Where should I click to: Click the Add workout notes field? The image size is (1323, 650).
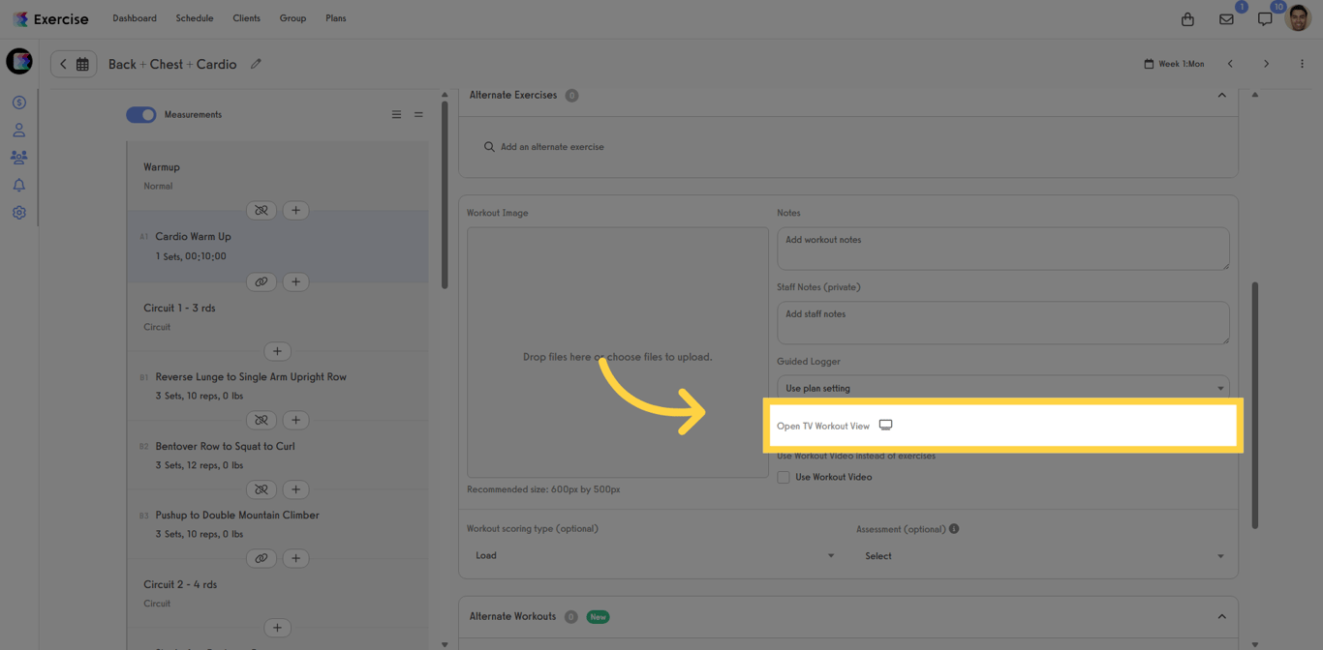tap(1002, 249)
